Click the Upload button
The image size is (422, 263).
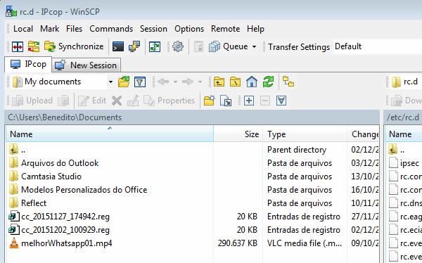(32, 101)
